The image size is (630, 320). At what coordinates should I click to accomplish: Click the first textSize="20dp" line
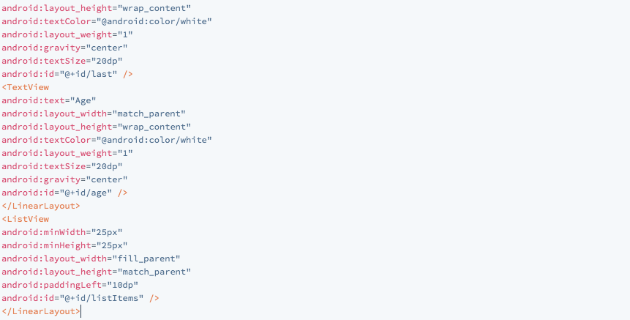[x=62, y=61]
